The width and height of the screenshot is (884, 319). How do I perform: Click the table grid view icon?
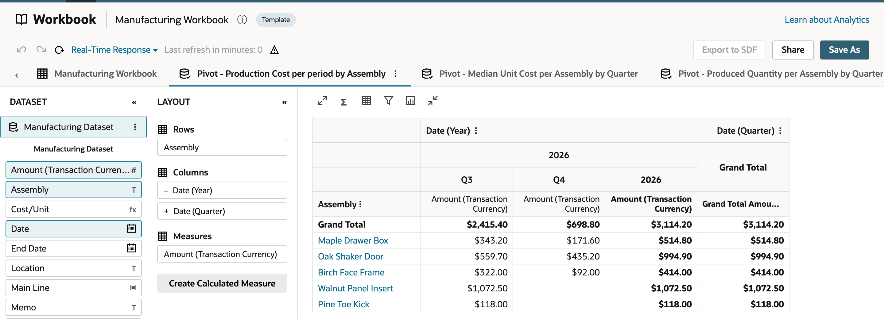pos(366,101)
